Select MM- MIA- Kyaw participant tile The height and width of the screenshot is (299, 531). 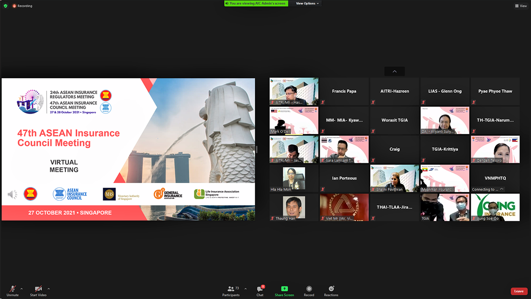[x=344, y=120]
